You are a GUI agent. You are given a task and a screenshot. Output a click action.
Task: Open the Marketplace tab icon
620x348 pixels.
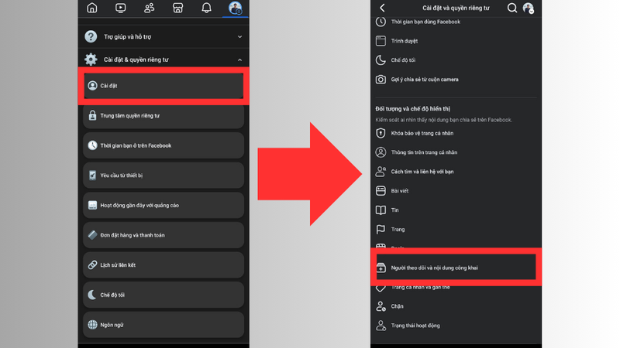178,8
